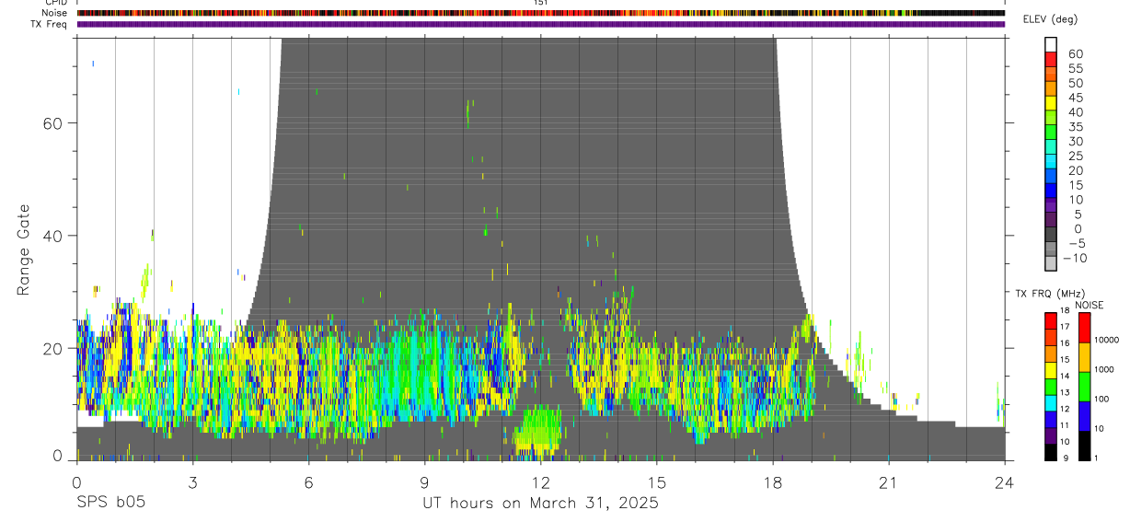Click the 'Noise' row label at top left
Viewport: 1130px width, 522px height.
(x=56, y=13)
